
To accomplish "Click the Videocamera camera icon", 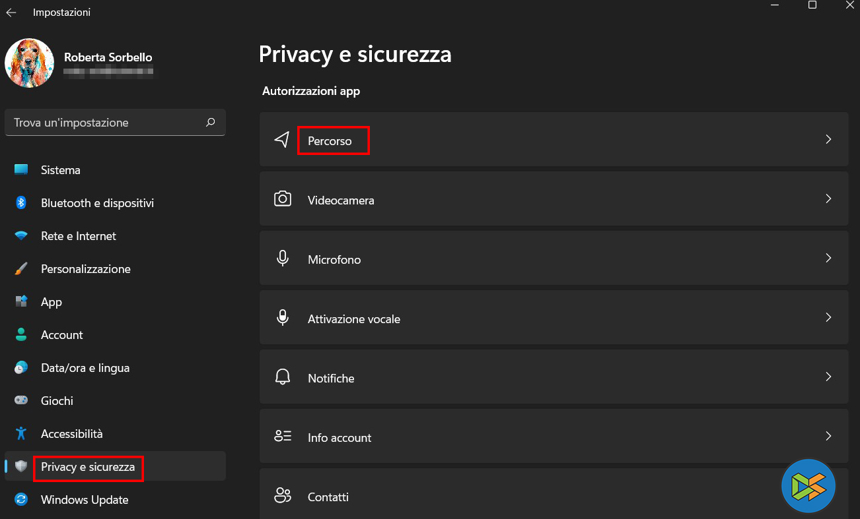I will [283, 199].
